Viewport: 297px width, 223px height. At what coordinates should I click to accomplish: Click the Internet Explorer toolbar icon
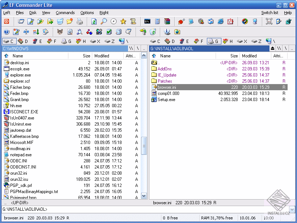pyautogui.click(x=220, y=21)
